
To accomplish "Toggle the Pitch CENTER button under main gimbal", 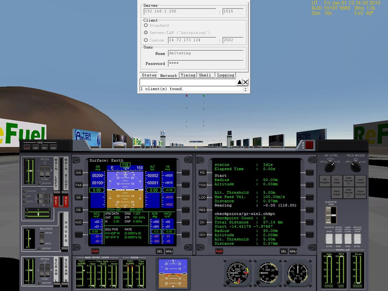I will (40, 183).
